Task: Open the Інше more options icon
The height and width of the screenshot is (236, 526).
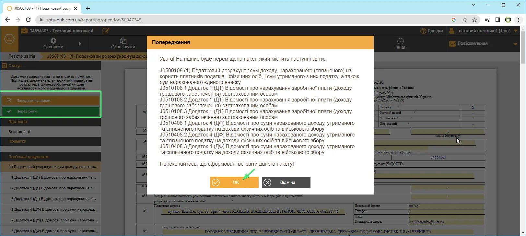Action: click(401, 41)
